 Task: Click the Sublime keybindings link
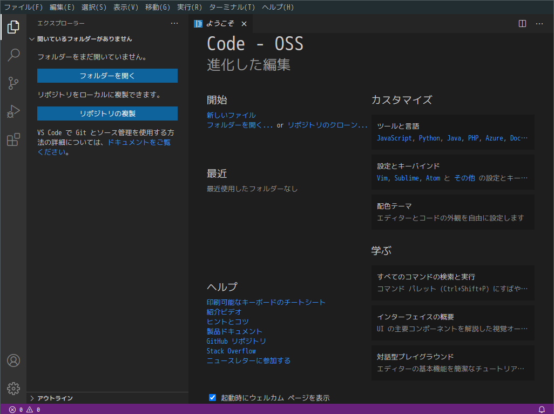(407, 178)
